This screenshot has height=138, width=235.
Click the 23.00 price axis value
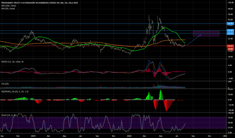pos(230,39)
